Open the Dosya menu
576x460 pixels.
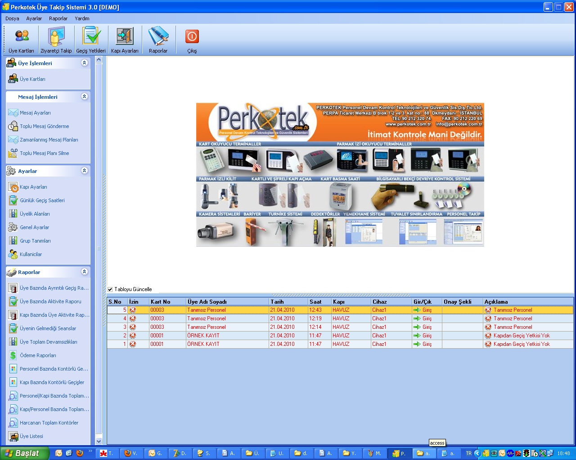click(12, 18)
